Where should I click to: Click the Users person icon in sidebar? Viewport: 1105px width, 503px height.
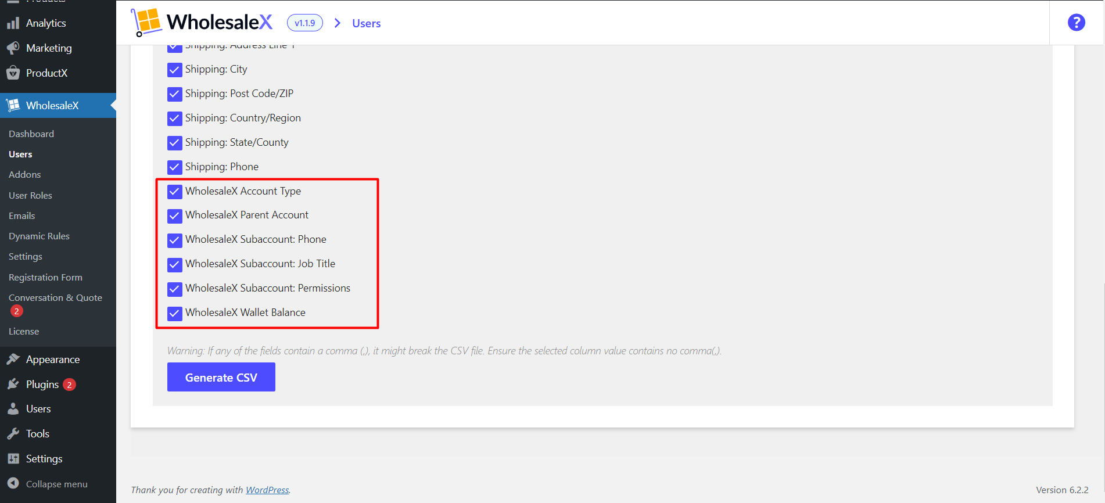click(x=13, y=409)
